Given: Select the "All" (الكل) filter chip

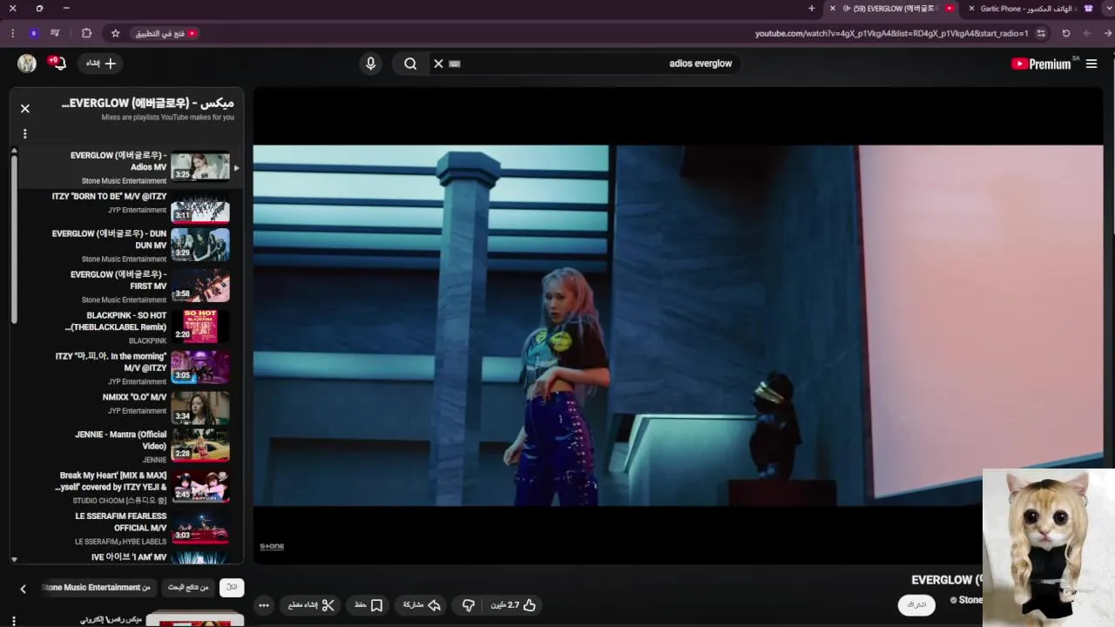Looking at the screenshot, I should (x=232, y=588).
